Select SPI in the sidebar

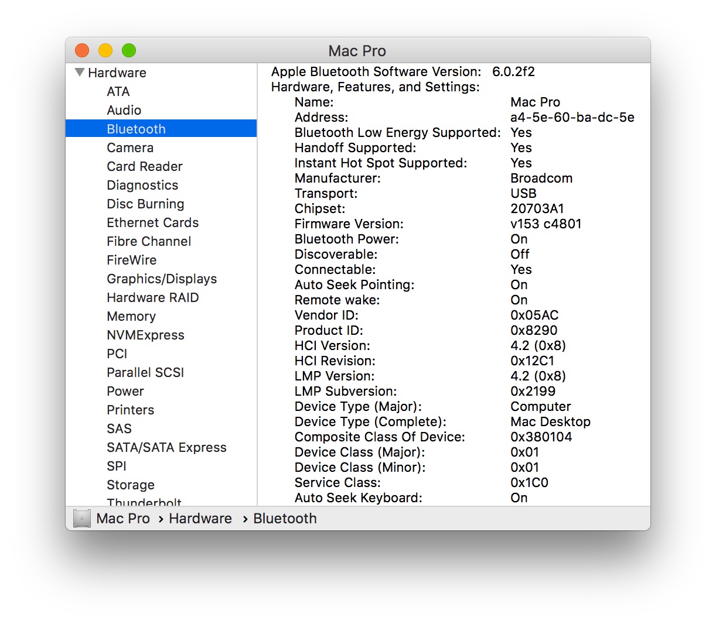coord(117,466)
